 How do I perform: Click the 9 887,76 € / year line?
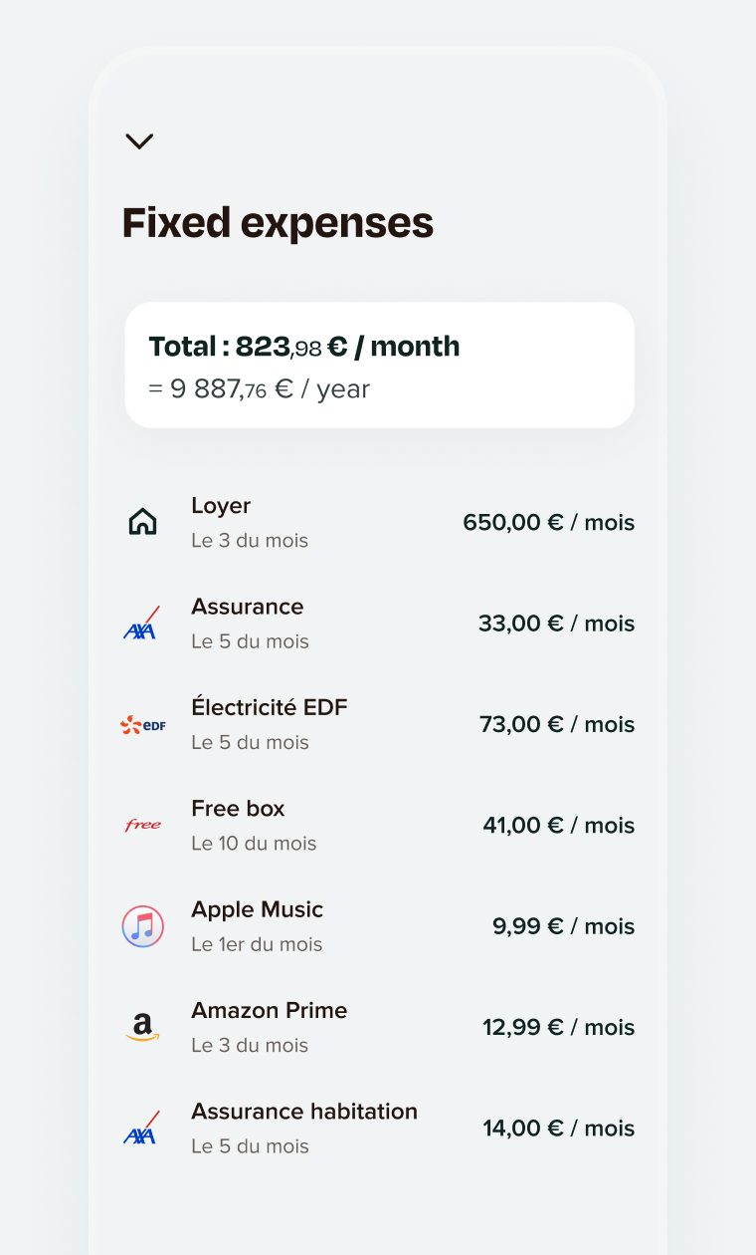pyautogui.click(x=259, y=389)
